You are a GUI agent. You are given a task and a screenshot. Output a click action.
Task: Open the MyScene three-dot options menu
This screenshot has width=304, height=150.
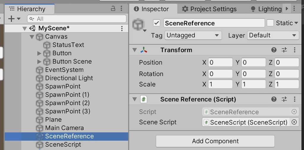point(122,29)
